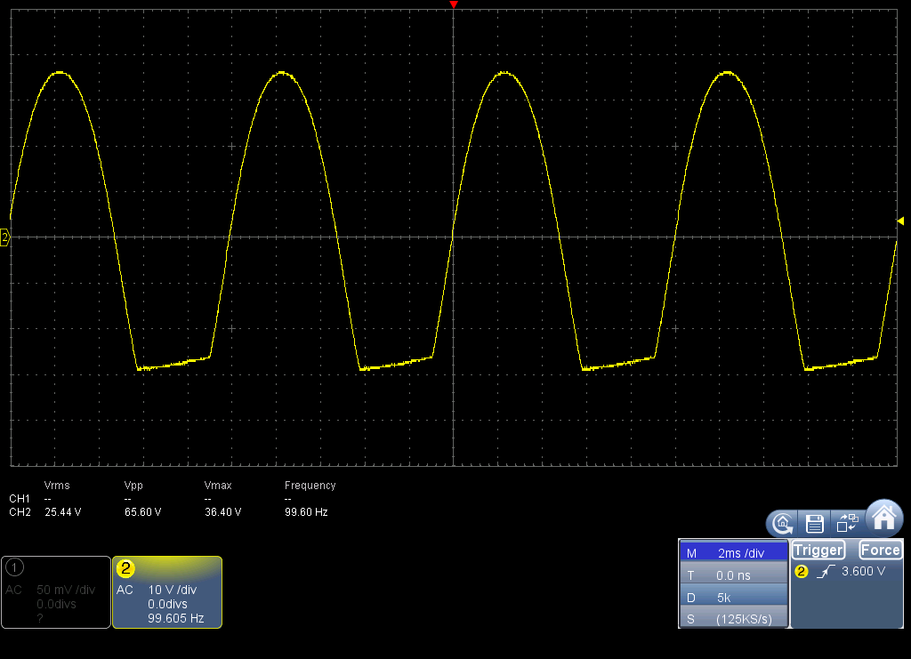Open the D 5k memory depth setting
The height and width of the screenshot is (659, 911).
tap(733, 598)
